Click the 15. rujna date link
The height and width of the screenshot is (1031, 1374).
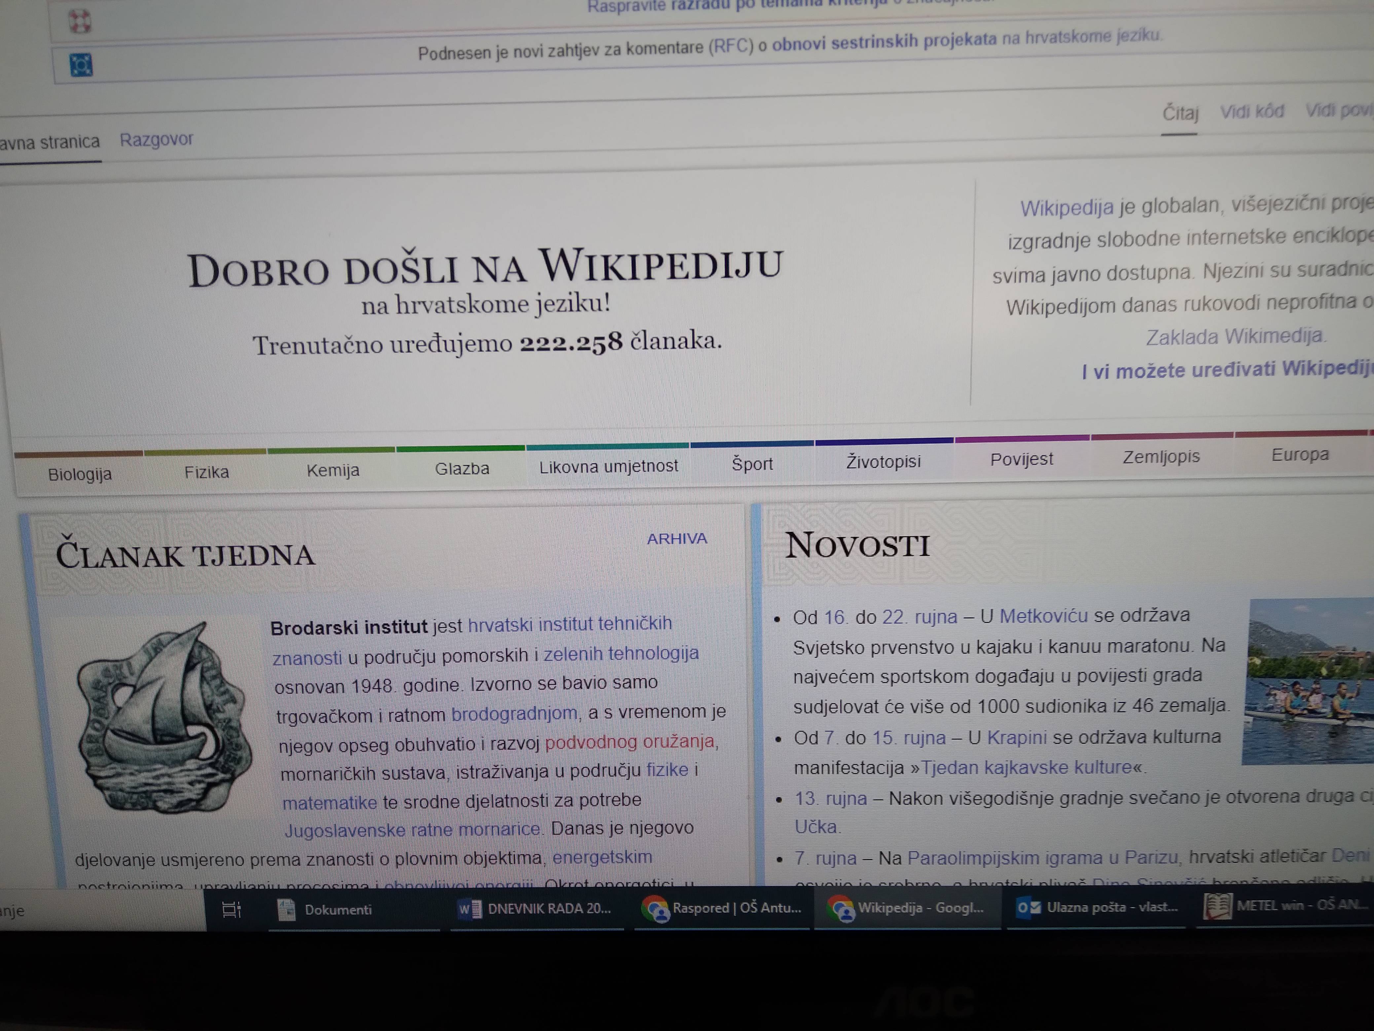(909, 738)
